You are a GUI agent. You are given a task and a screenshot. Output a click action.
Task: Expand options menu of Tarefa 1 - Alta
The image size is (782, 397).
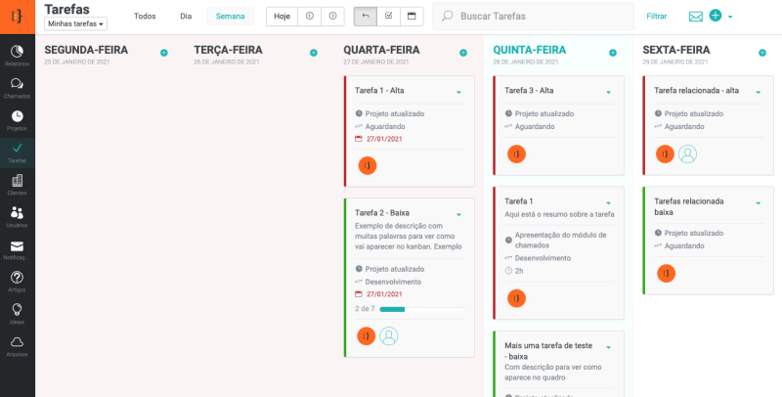pyautogui.click(x=458, y=93)
